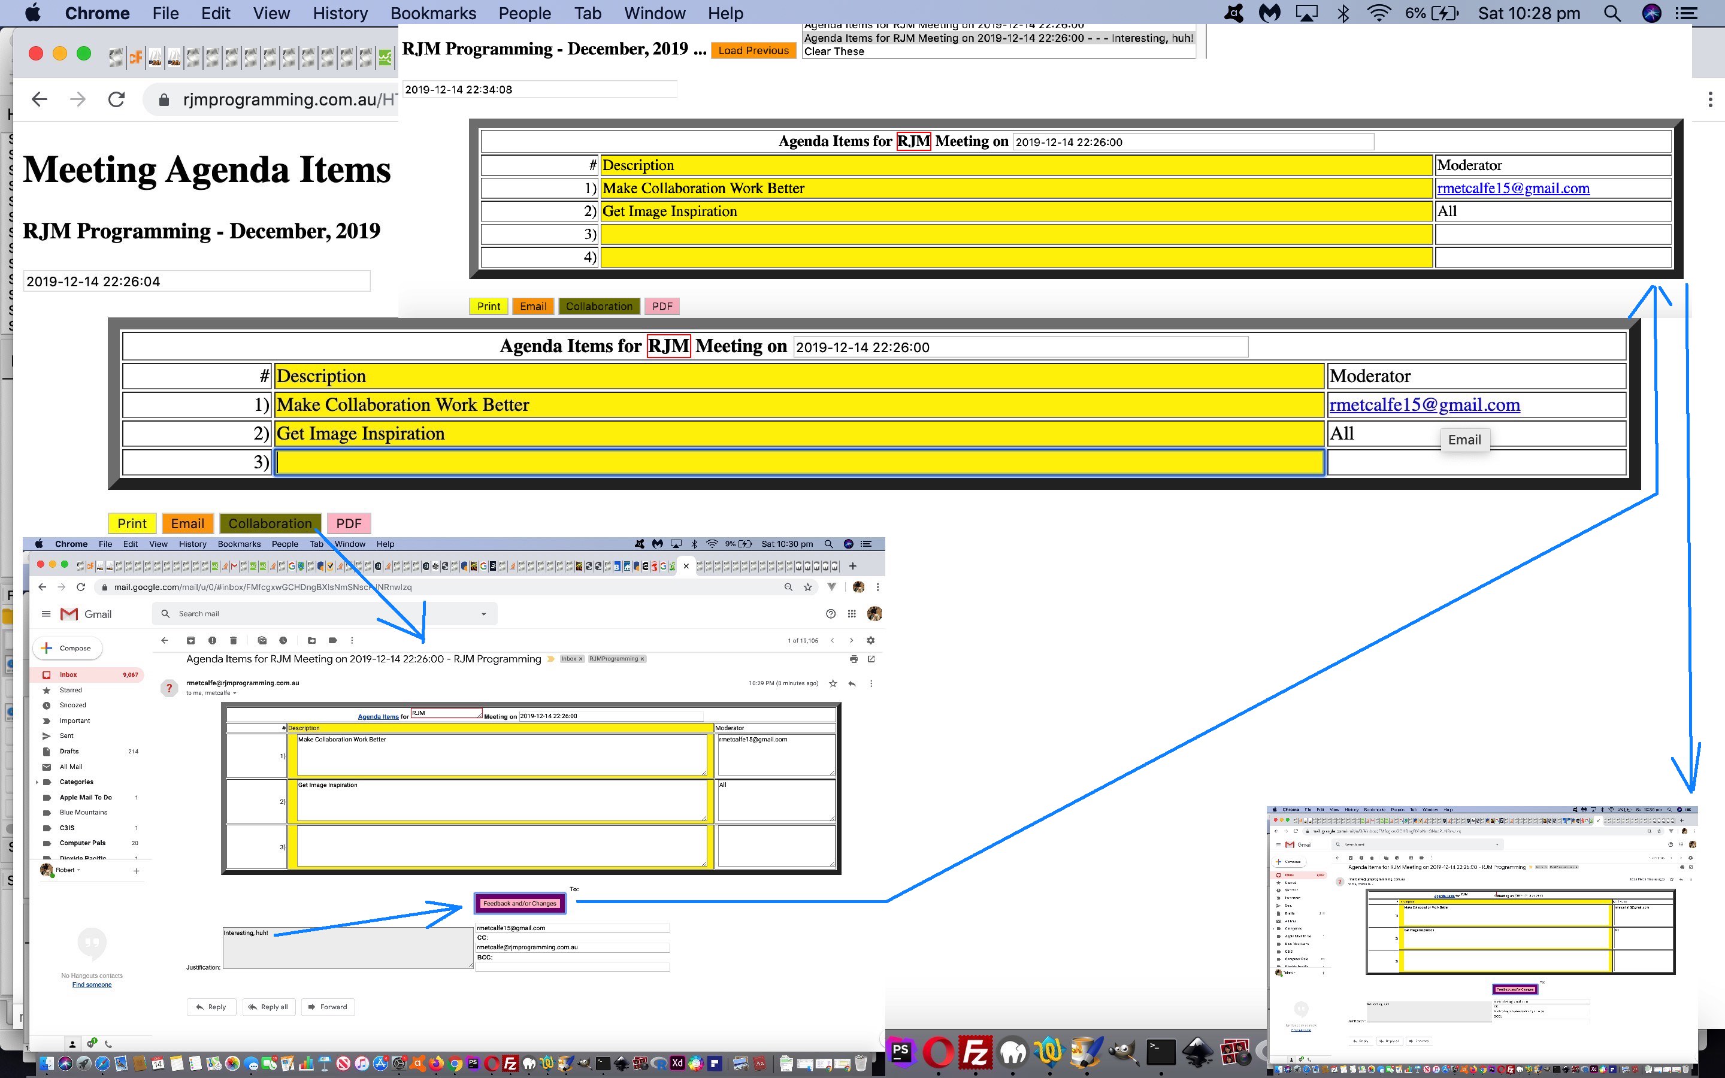Click reload button beside rjmprogramming.com.au address
Screen dimensions: 1725x1078
116,99
